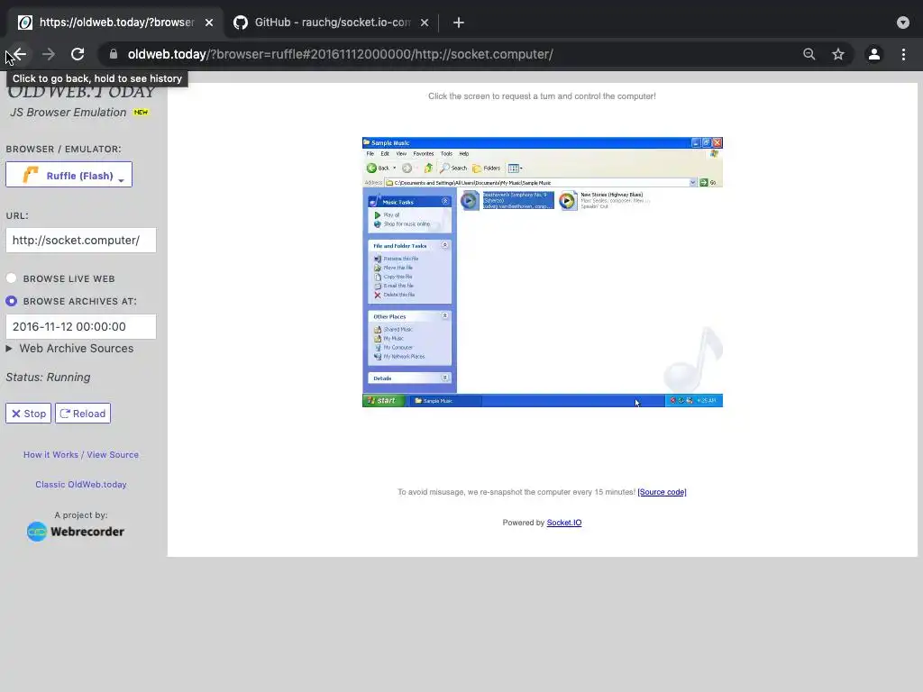Viewport: 923px width, 692px height.
Task: Click the browser forward arrow
Action: (49, 54)
